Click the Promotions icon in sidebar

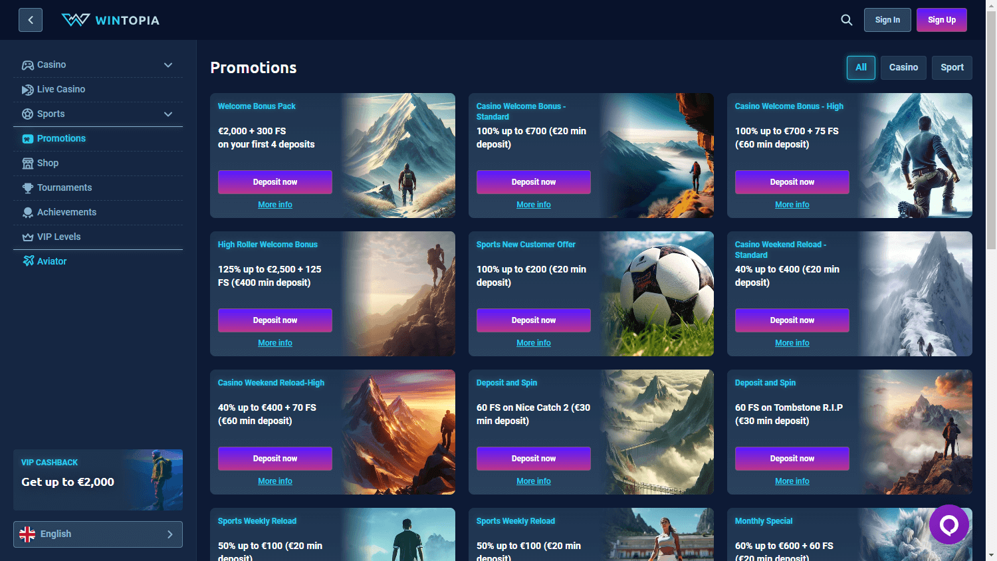point(27,139)
